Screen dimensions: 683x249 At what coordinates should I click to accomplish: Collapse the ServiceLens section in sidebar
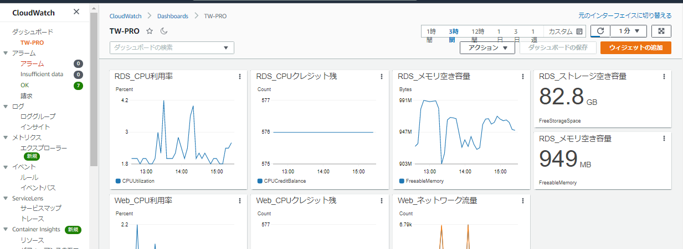click(6, 198)
